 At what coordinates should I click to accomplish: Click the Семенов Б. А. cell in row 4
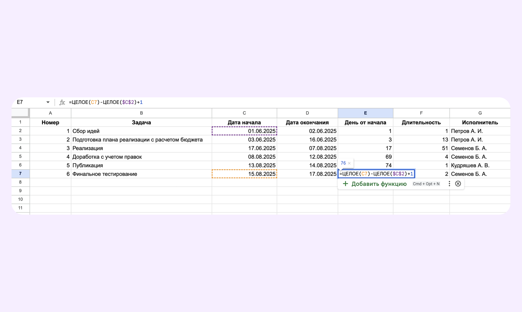(x=480, y=148)
